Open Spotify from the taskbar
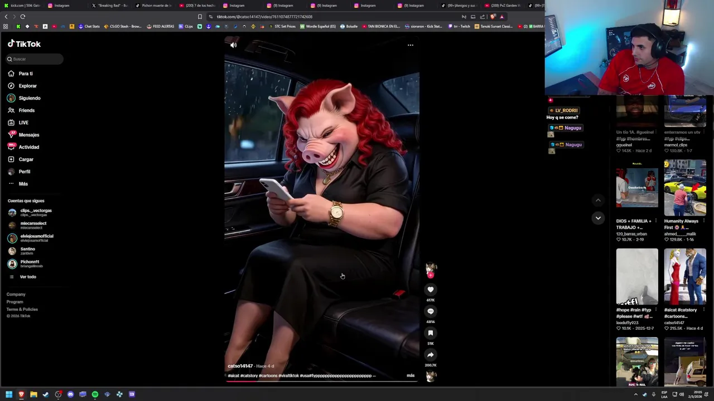The image size is (714, 401). tap(95, 394)
